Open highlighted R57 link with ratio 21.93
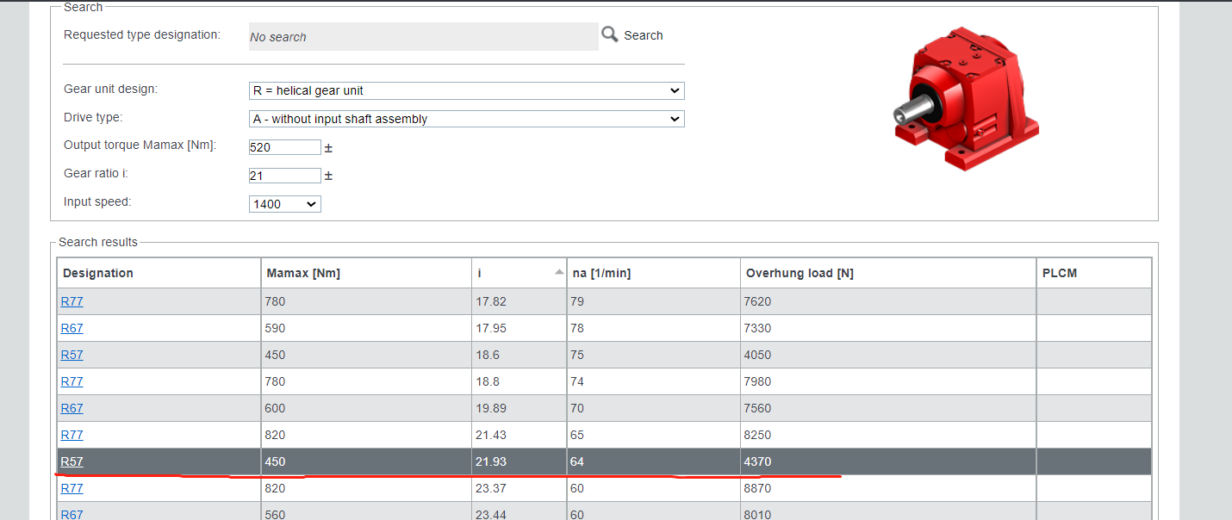 coord(72,461)
